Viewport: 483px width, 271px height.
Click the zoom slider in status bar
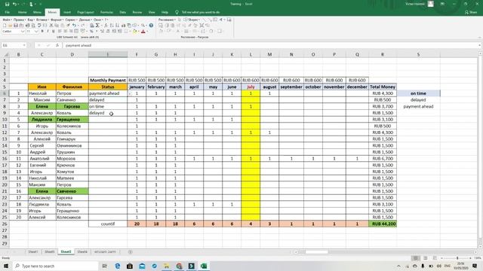point(457,258)
